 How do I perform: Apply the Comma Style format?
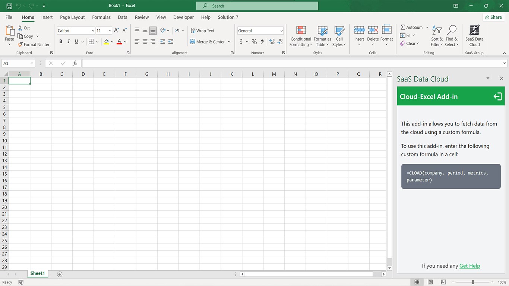262,42
